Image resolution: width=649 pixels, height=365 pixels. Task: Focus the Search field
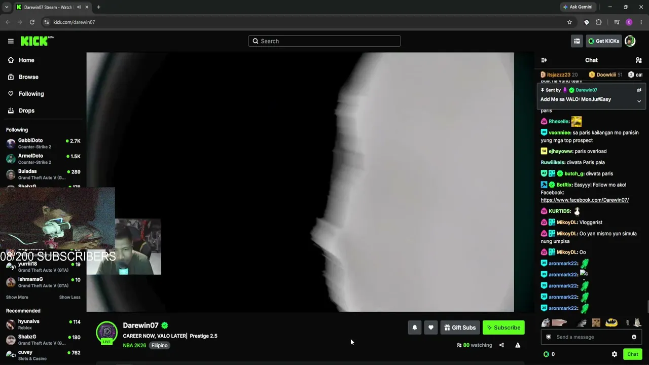coord(324,41)
